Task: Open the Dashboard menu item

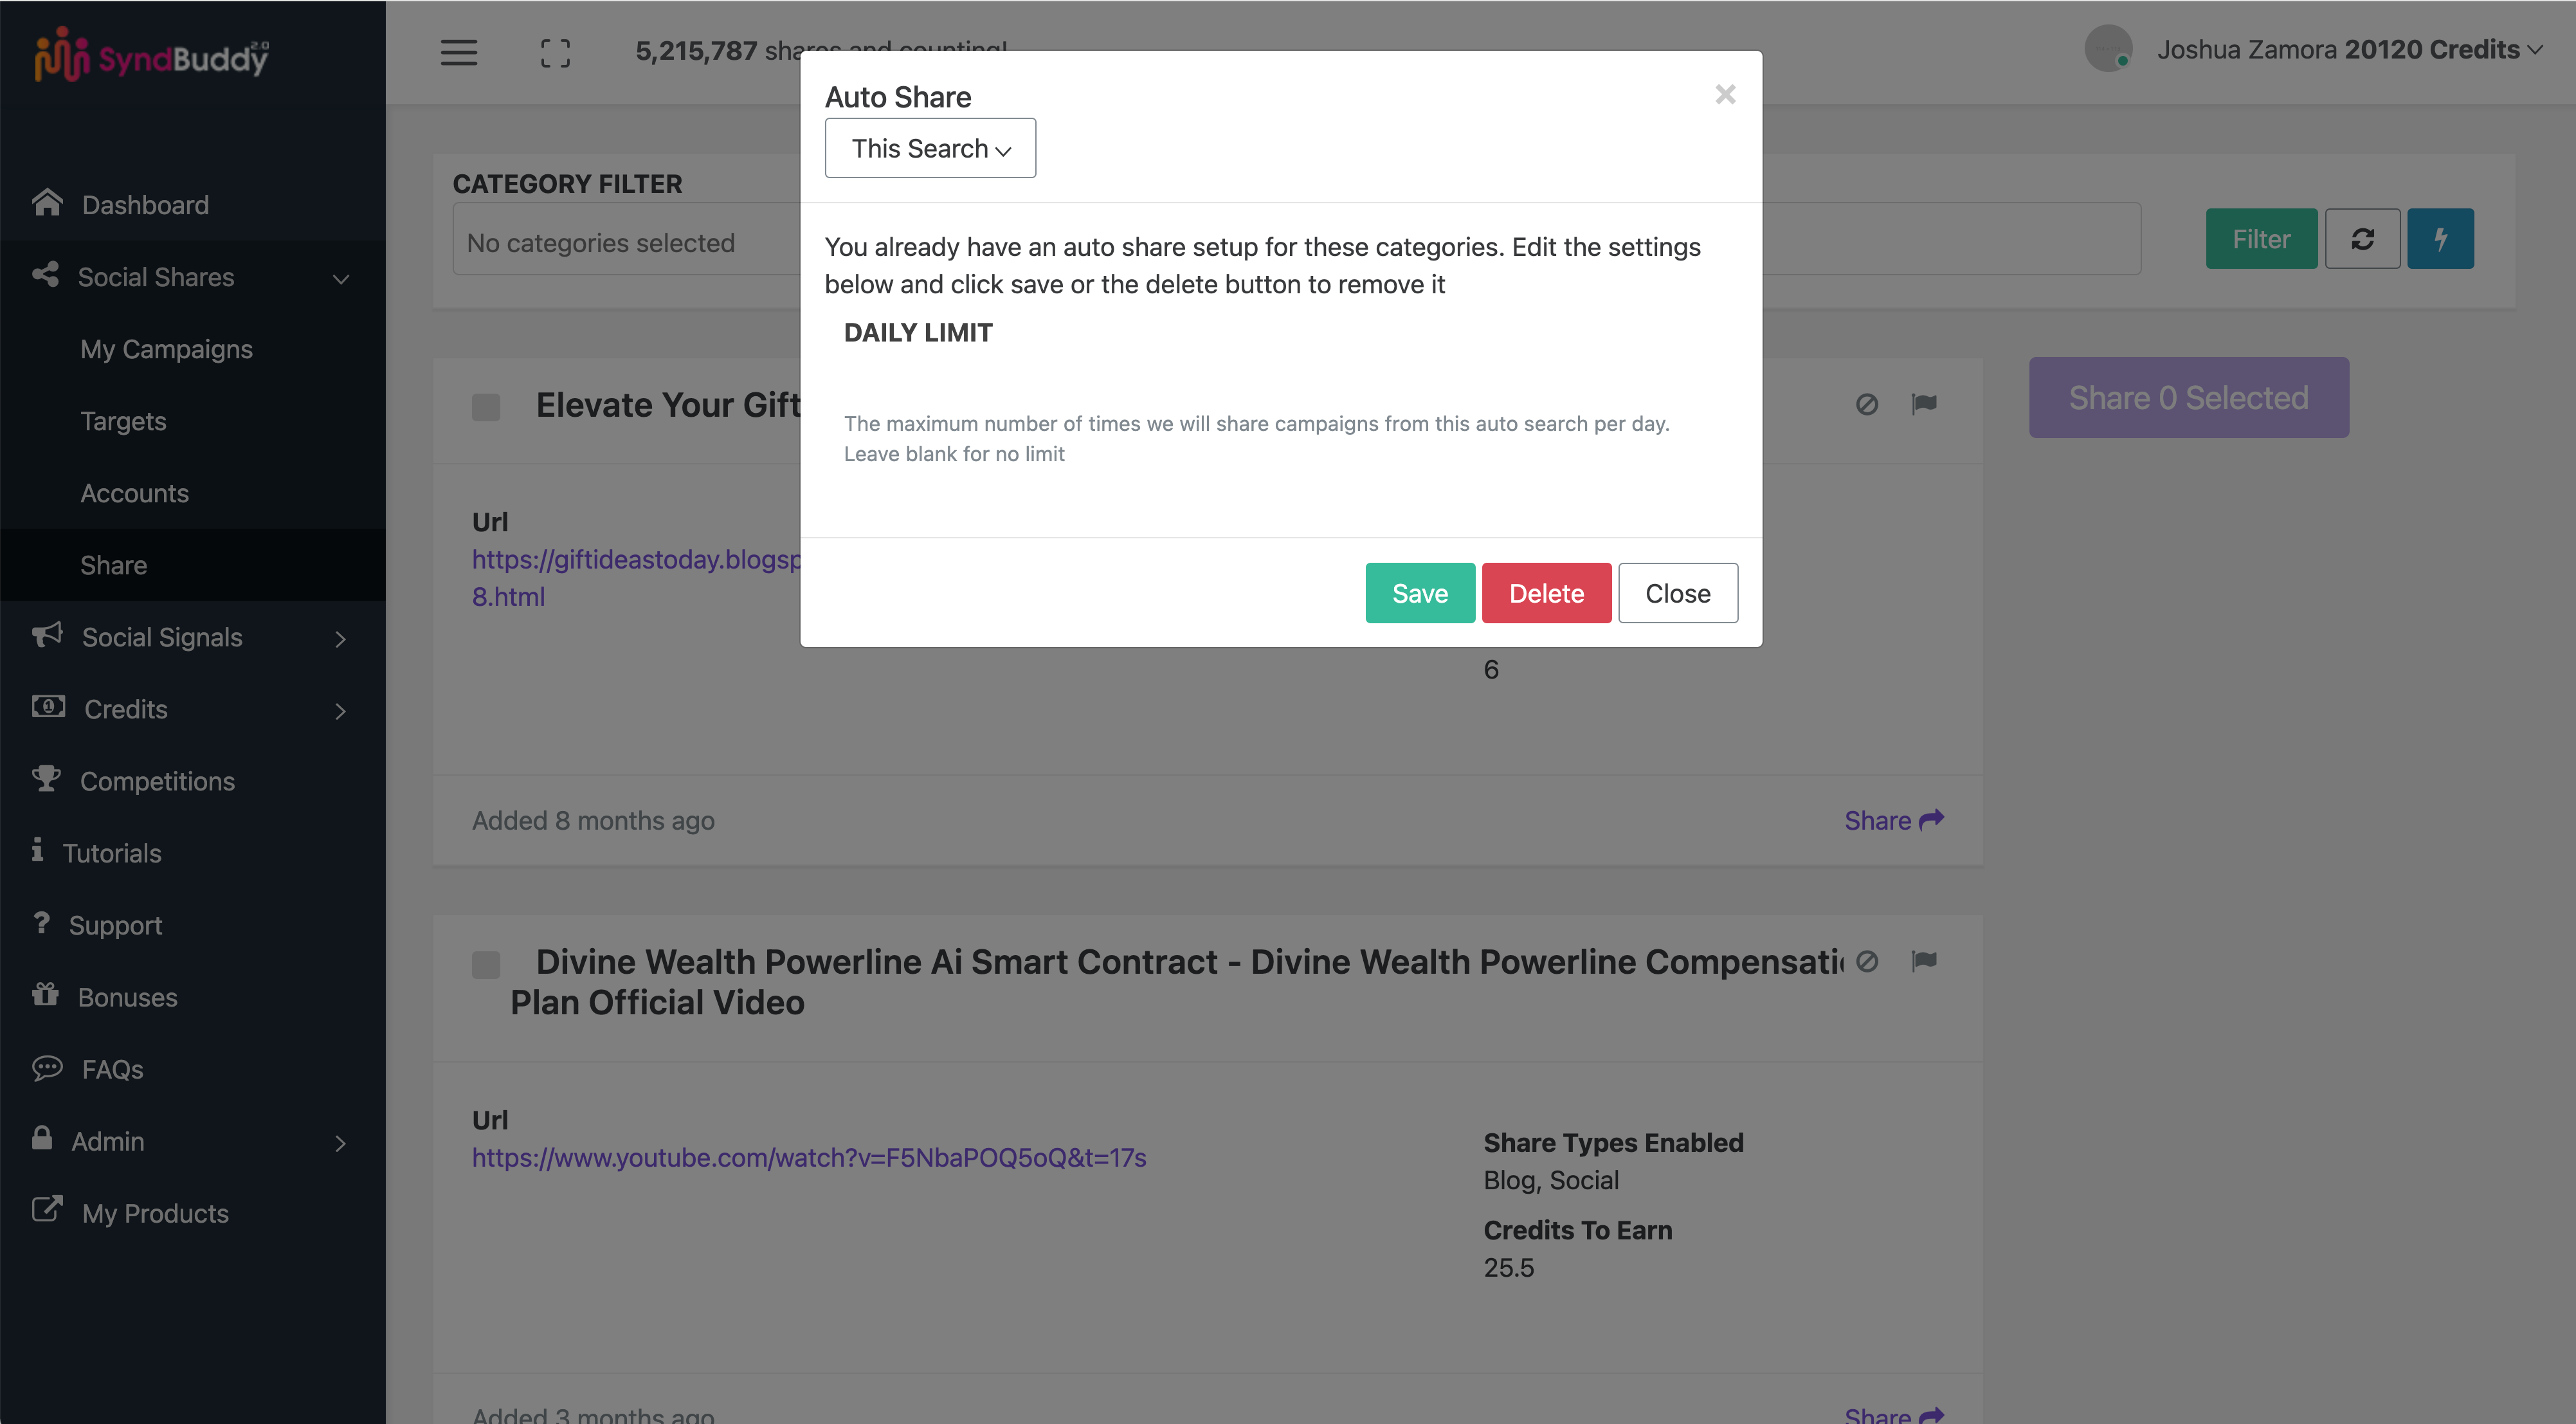Action: 145,205
